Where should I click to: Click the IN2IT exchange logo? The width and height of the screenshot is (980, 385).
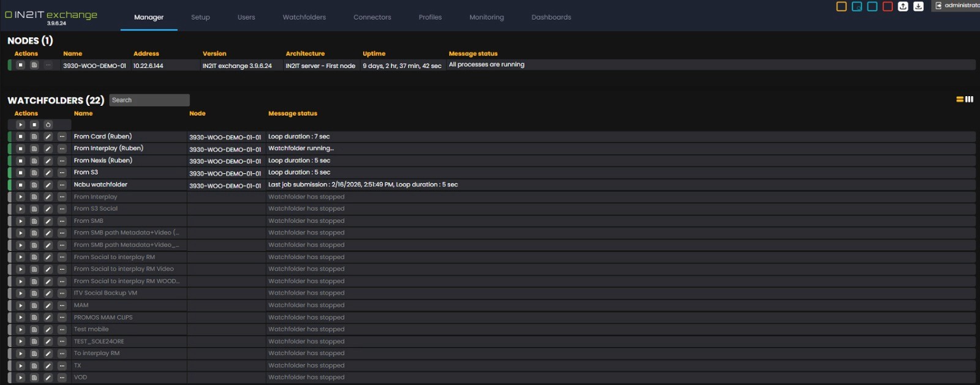tap(51, 15)
